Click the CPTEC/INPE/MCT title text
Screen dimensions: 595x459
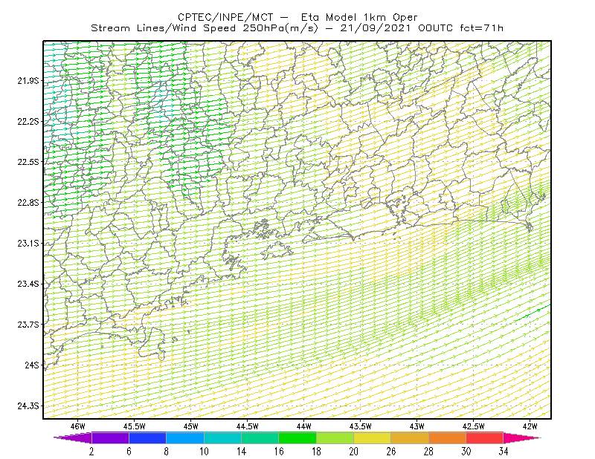[225, 17]
